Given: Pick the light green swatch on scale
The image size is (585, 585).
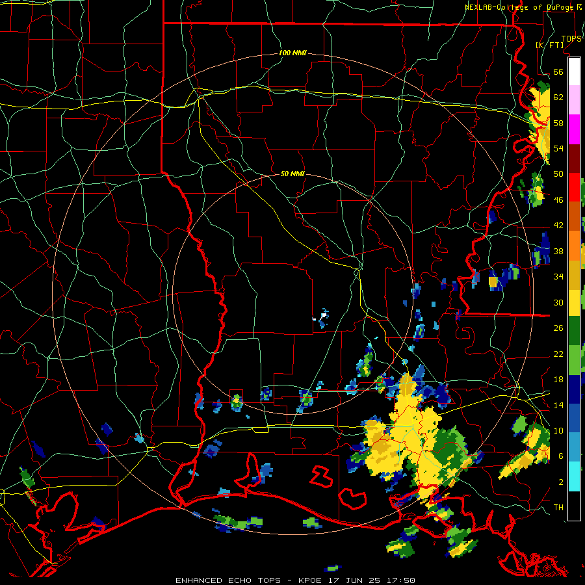Looking at the screenshot, I should pyautogui.click(x=574, y=359).
